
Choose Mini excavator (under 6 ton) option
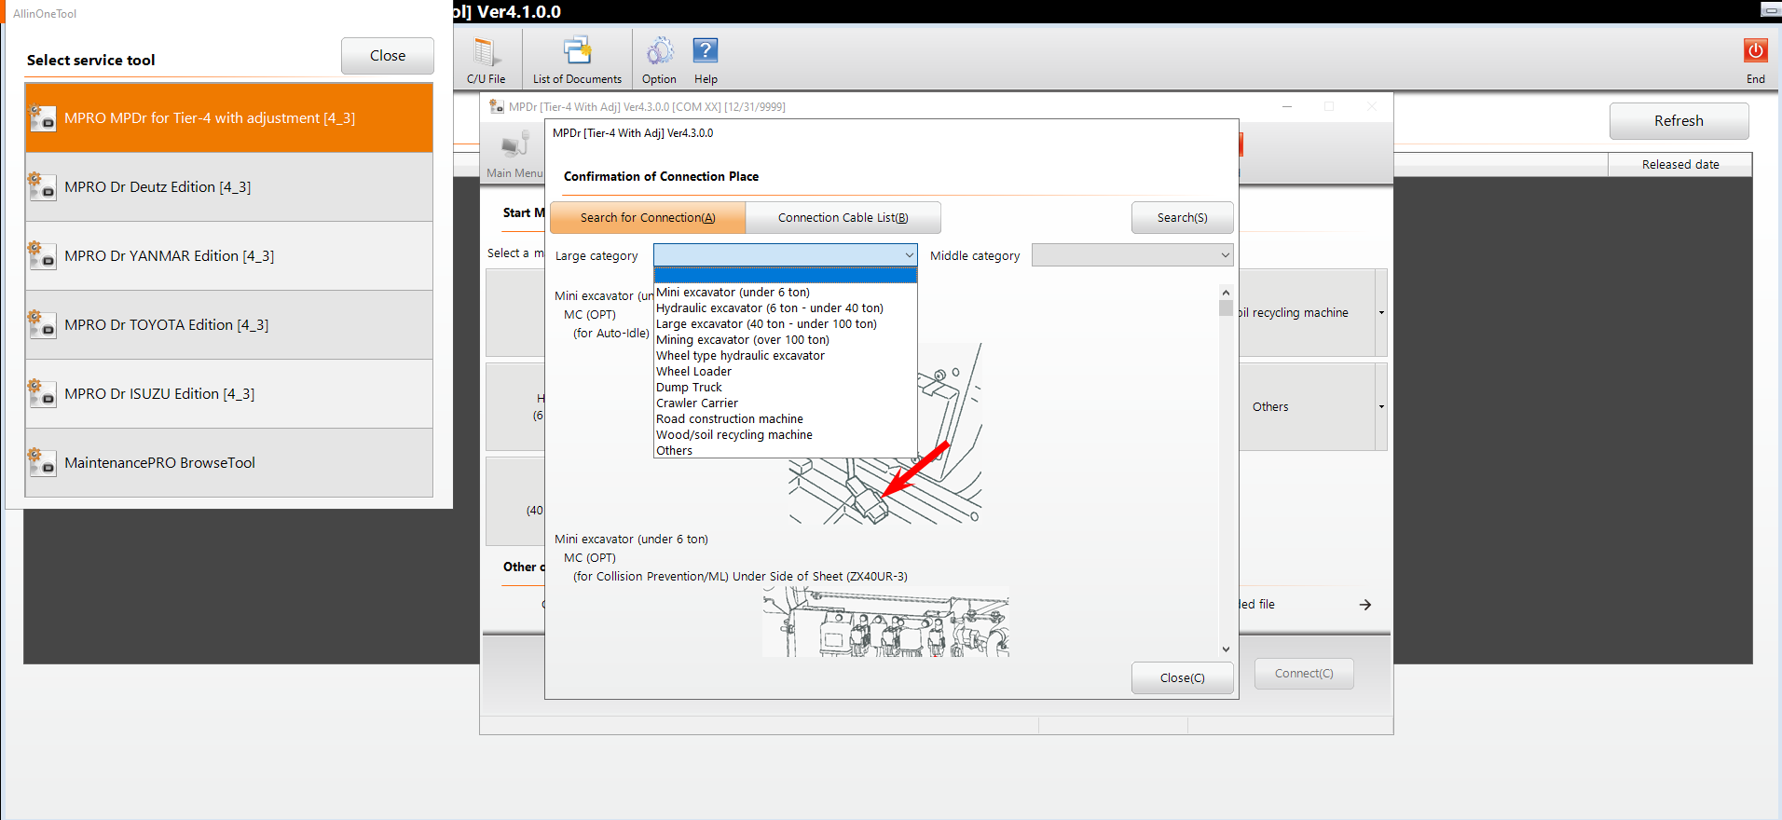(786, 293)
